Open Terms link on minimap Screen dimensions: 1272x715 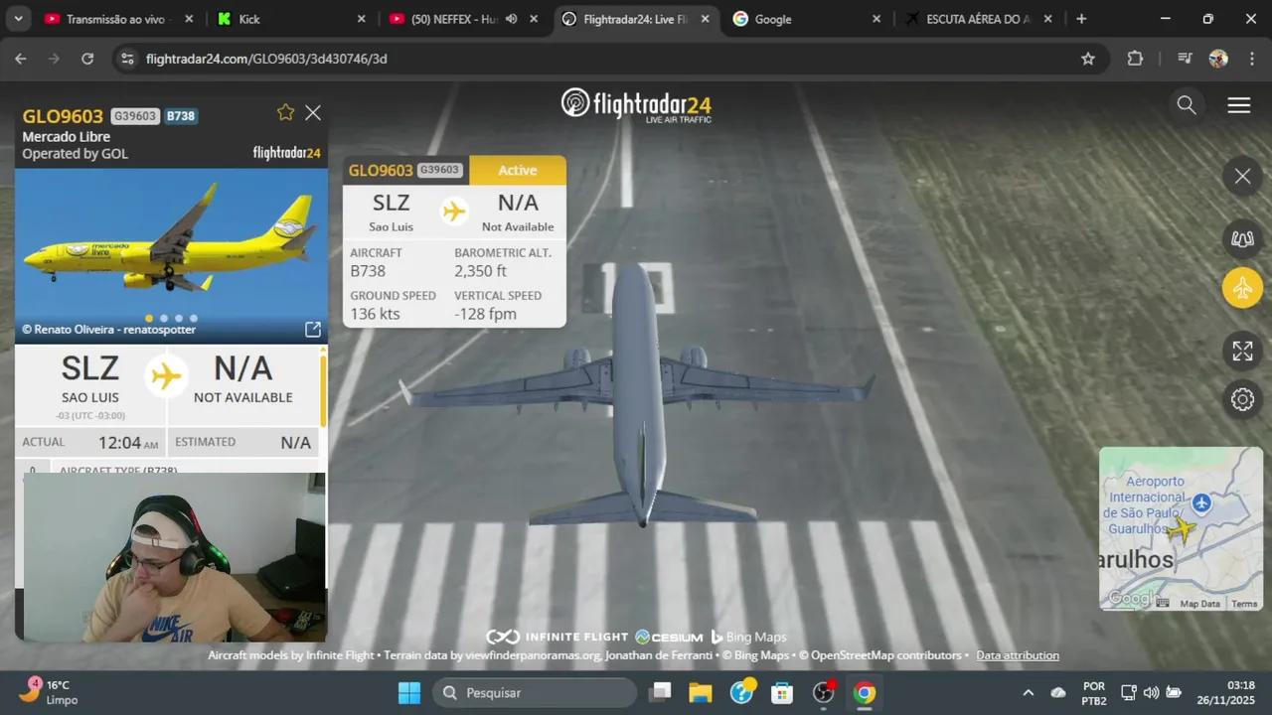point(1244,604)
